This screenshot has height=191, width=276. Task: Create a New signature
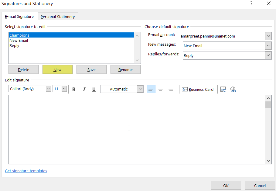pyautogui.click(x=57, y=69)
